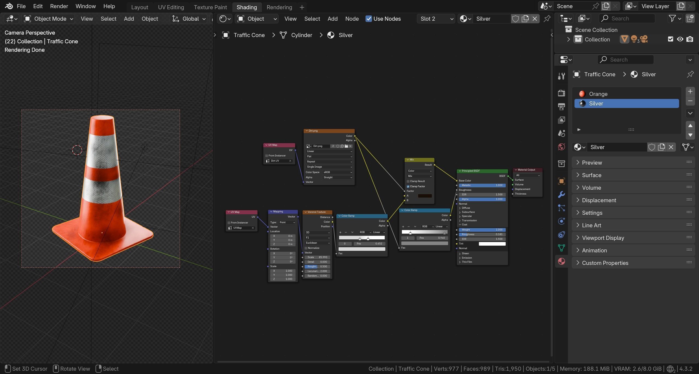Open the Material properties tab icon
Viewport: 699px width, 374px height.
point(561,261)
